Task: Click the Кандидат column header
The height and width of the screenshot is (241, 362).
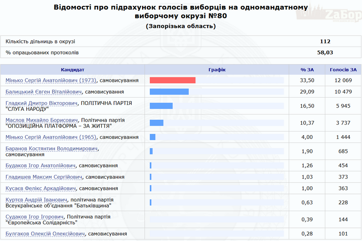Action: pyautogui.click(x=72, y=70)
